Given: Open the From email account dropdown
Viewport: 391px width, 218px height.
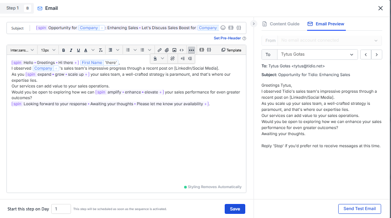Looking at the screenshot, I should pos(329,40).
